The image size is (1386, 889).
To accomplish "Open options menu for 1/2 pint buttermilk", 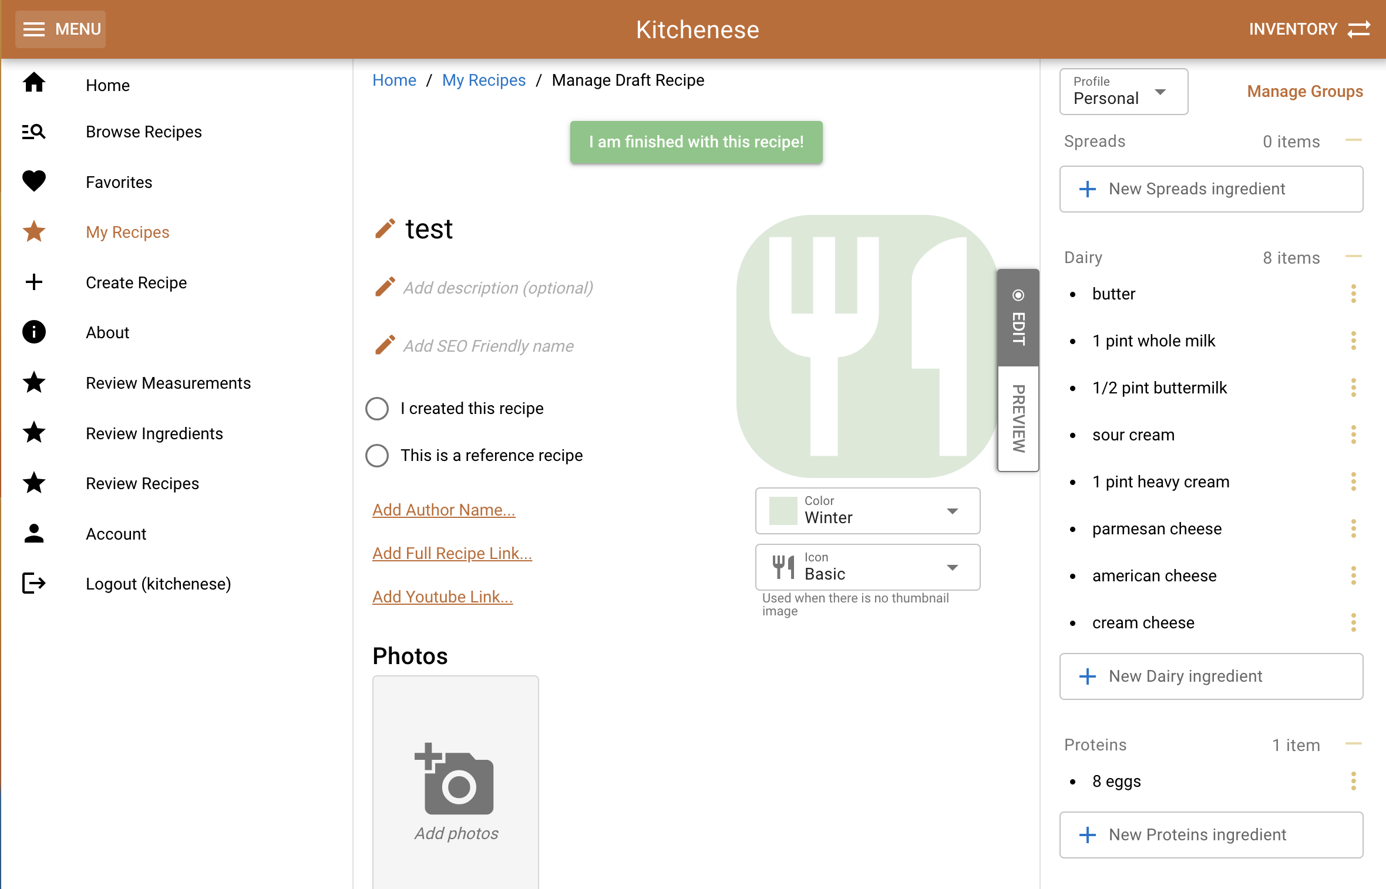I will pyautogui.click(x=1354, y=388).
